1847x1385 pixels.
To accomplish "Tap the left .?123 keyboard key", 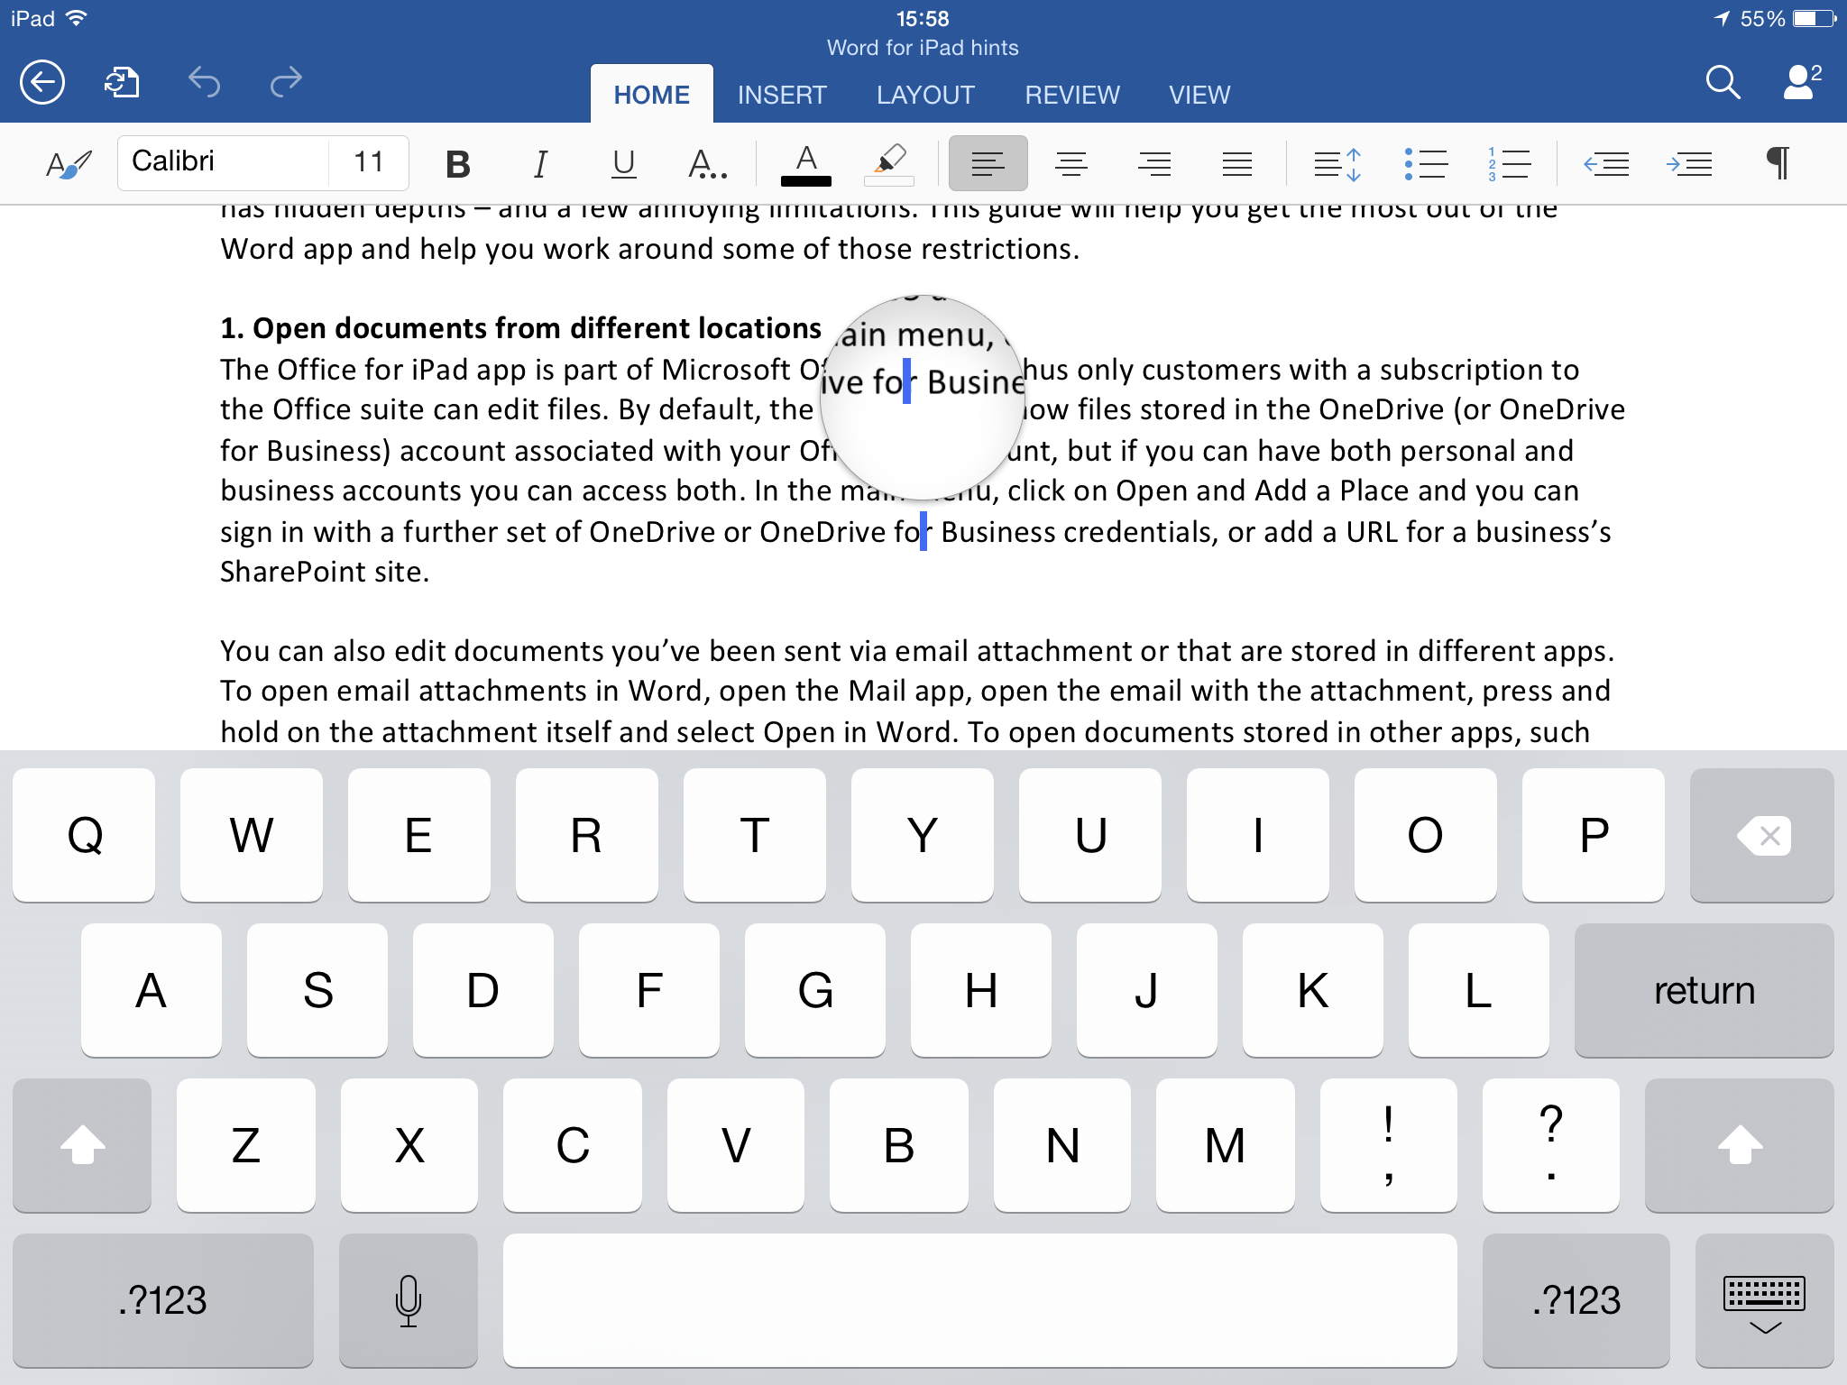I will coord(163,1299).
